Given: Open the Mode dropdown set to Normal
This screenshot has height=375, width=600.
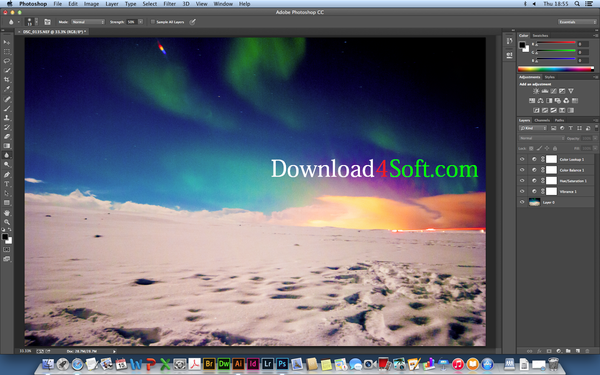Looking at the screenshot, I should click(x=88, y=22).
